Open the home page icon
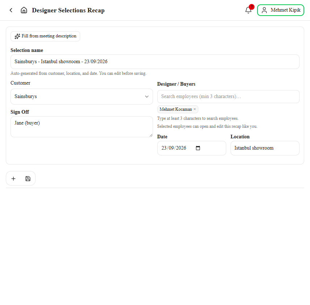 point(24,10)
